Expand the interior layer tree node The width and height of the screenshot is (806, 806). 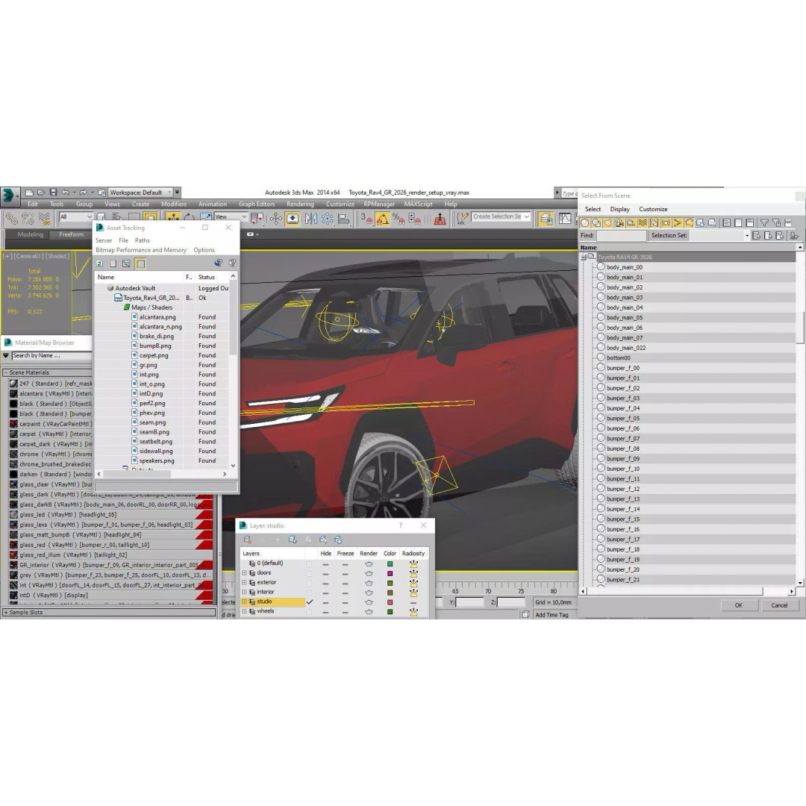coord(244,592)
